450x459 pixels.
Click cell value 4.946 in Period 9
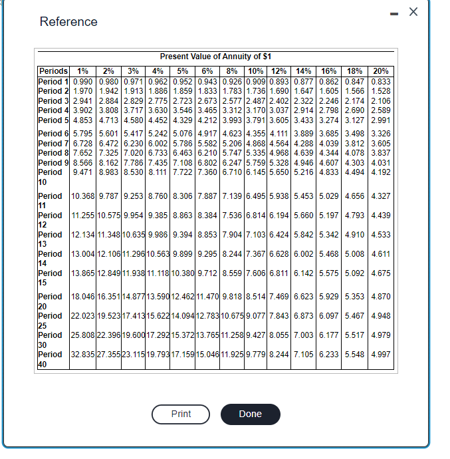click(x=303, y=163)
